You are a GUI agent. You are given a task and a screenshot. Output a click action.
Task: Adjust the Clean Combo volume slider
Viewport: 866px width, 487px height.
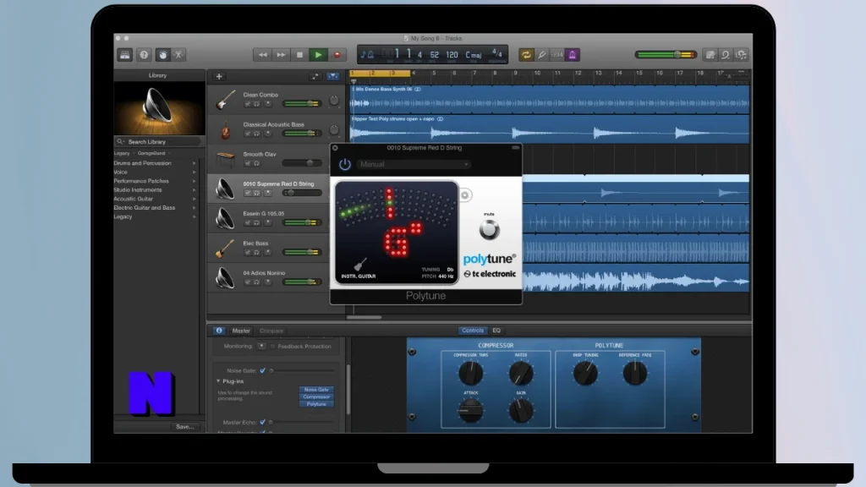point(302,104)
